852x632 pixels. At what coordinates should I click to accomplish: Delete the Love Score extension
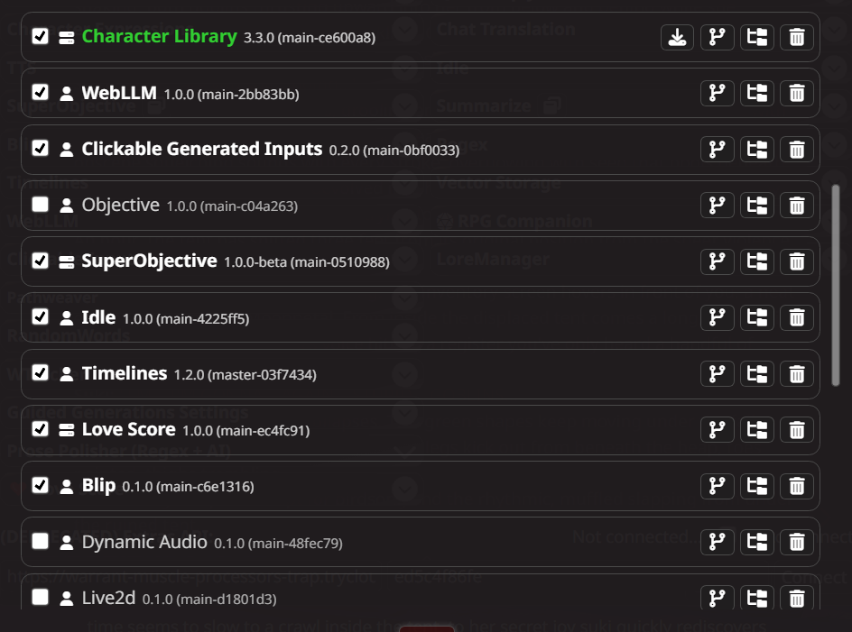tap(796, 429)
